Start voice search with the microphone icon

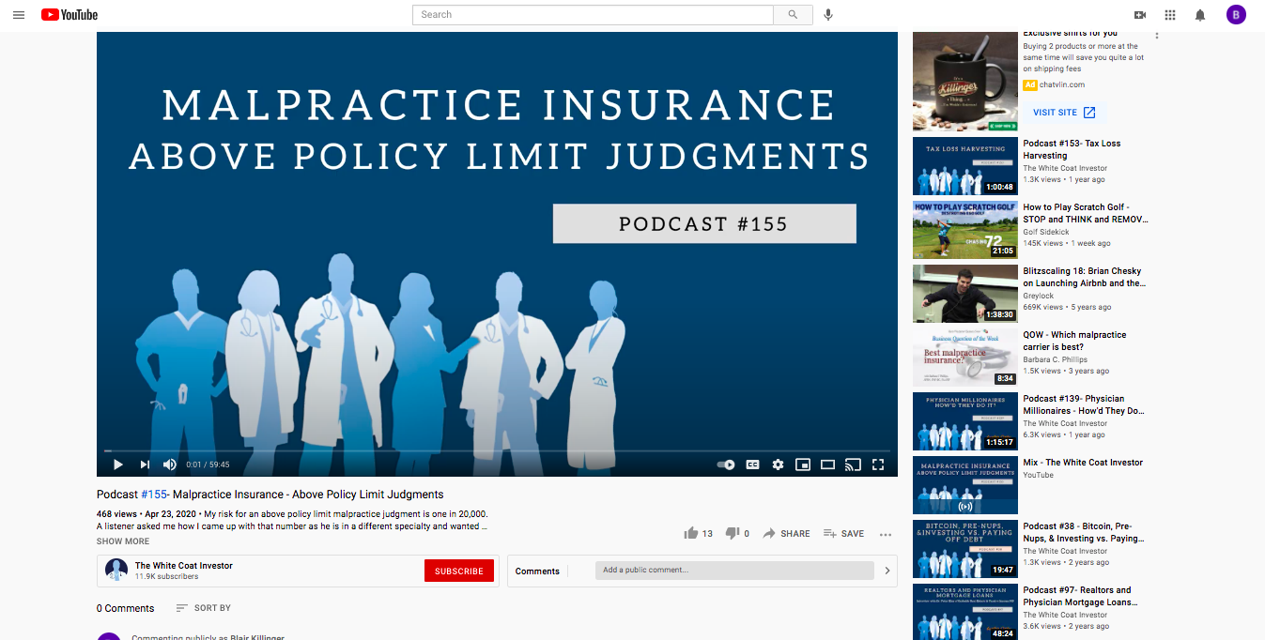click(x=828, y=15)
